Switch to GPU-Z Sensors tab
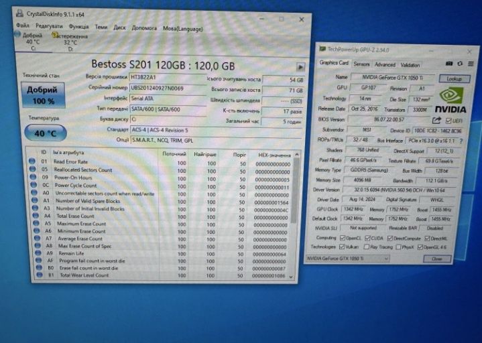 pyautogui.click(x=361, y=64)
